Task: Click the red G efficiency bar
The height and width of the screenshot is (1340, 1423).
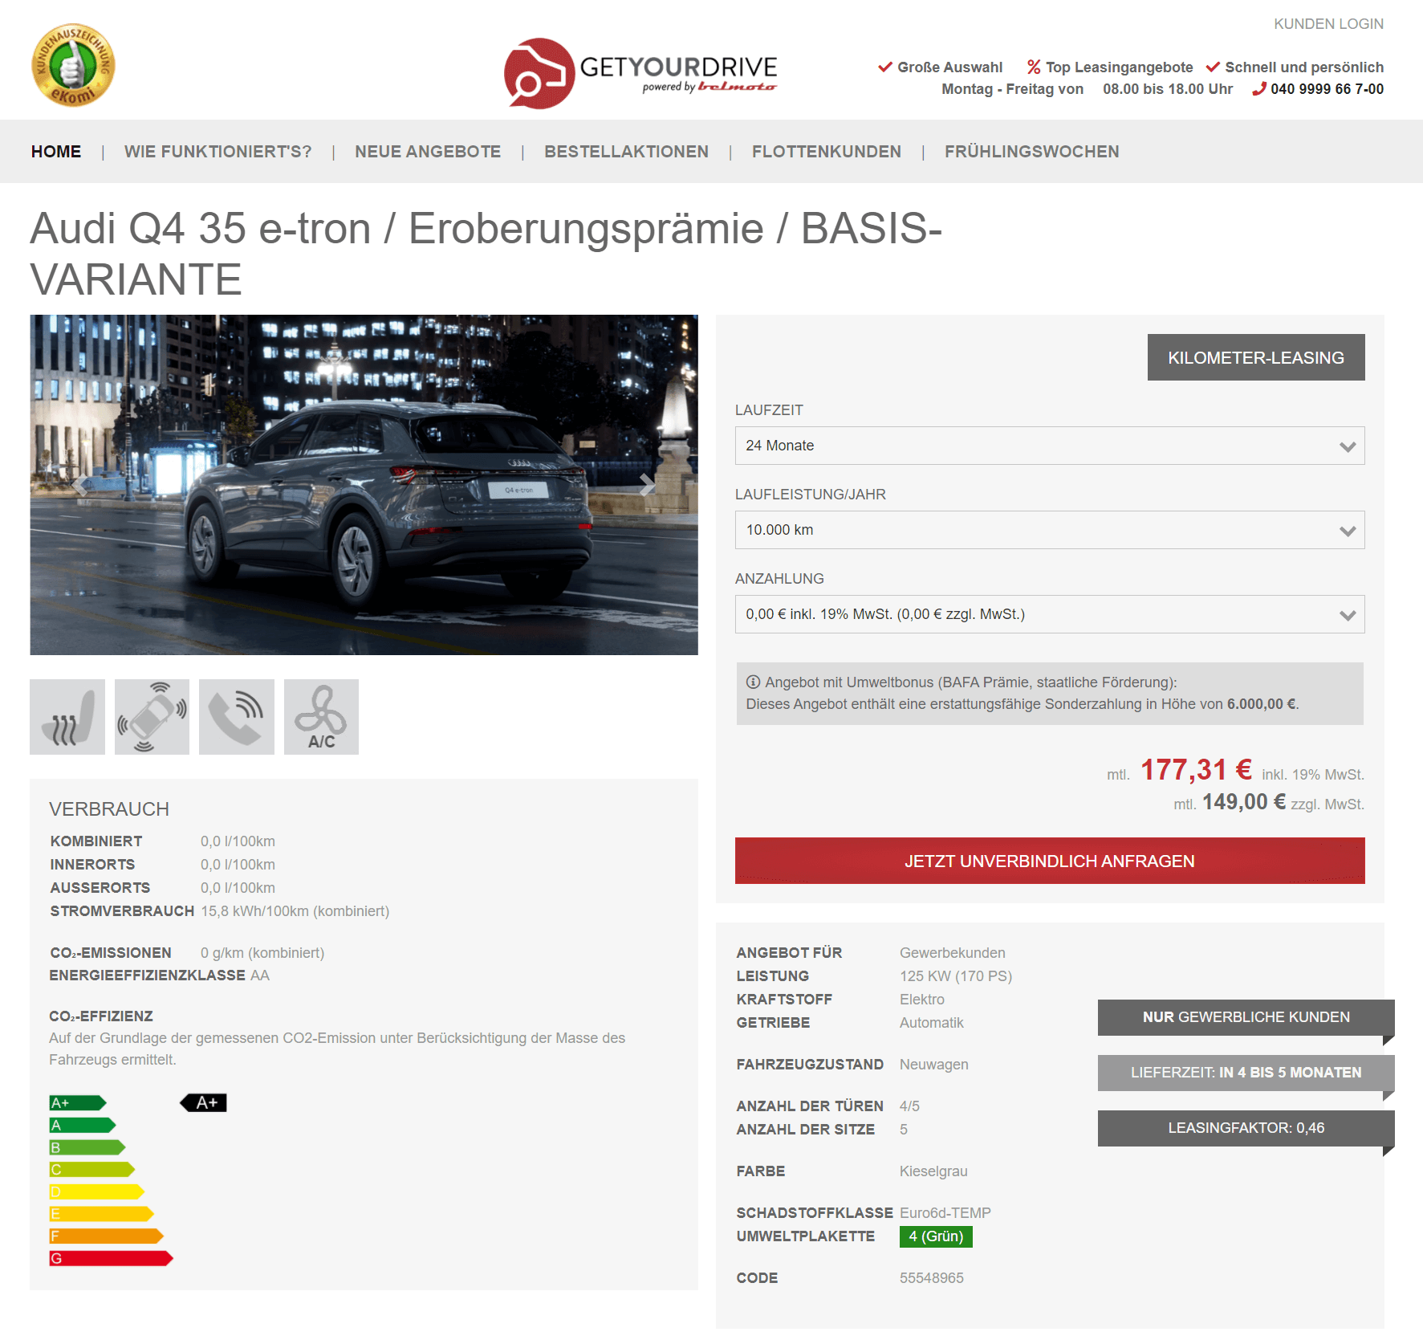Action: (112, 1258)
